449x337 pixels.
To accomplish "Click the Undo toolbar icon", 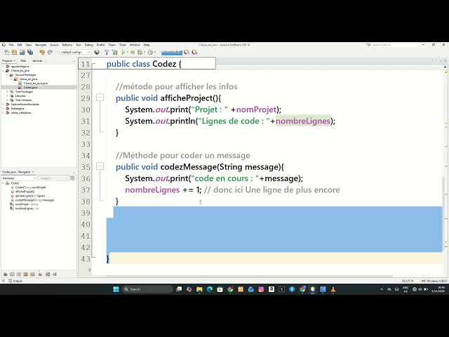I will [x=42, y=52].
